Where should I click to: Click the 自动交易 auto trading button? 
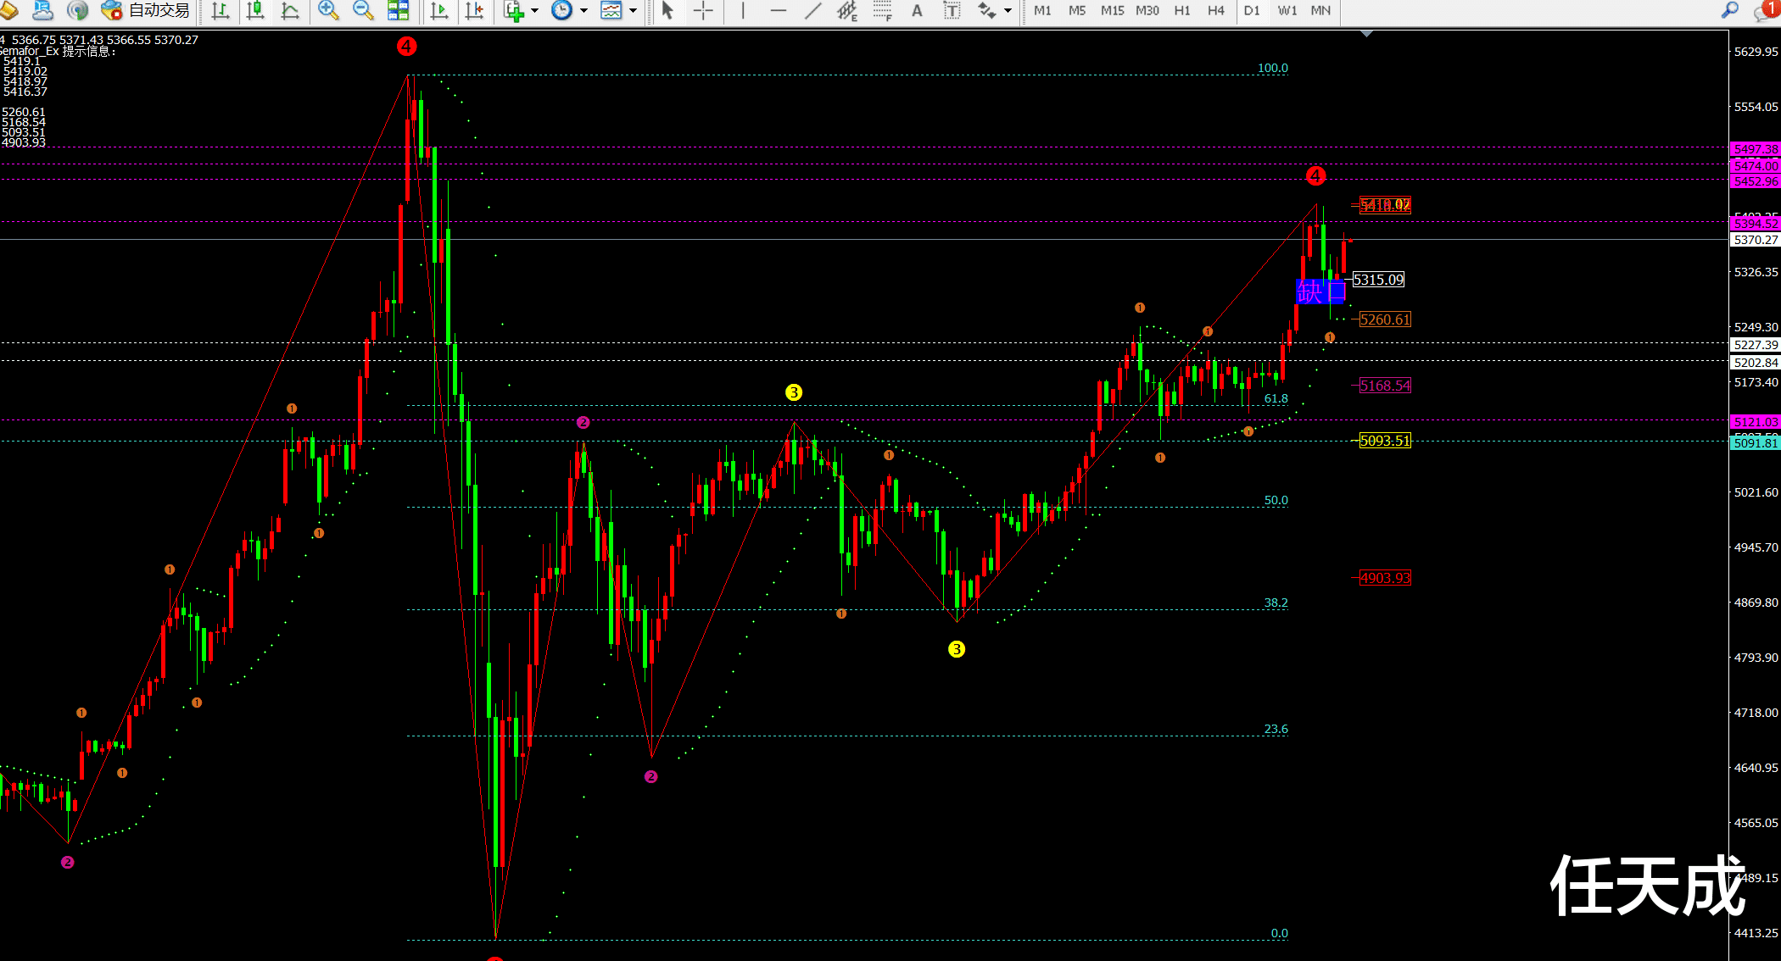[x=147, y=10]
